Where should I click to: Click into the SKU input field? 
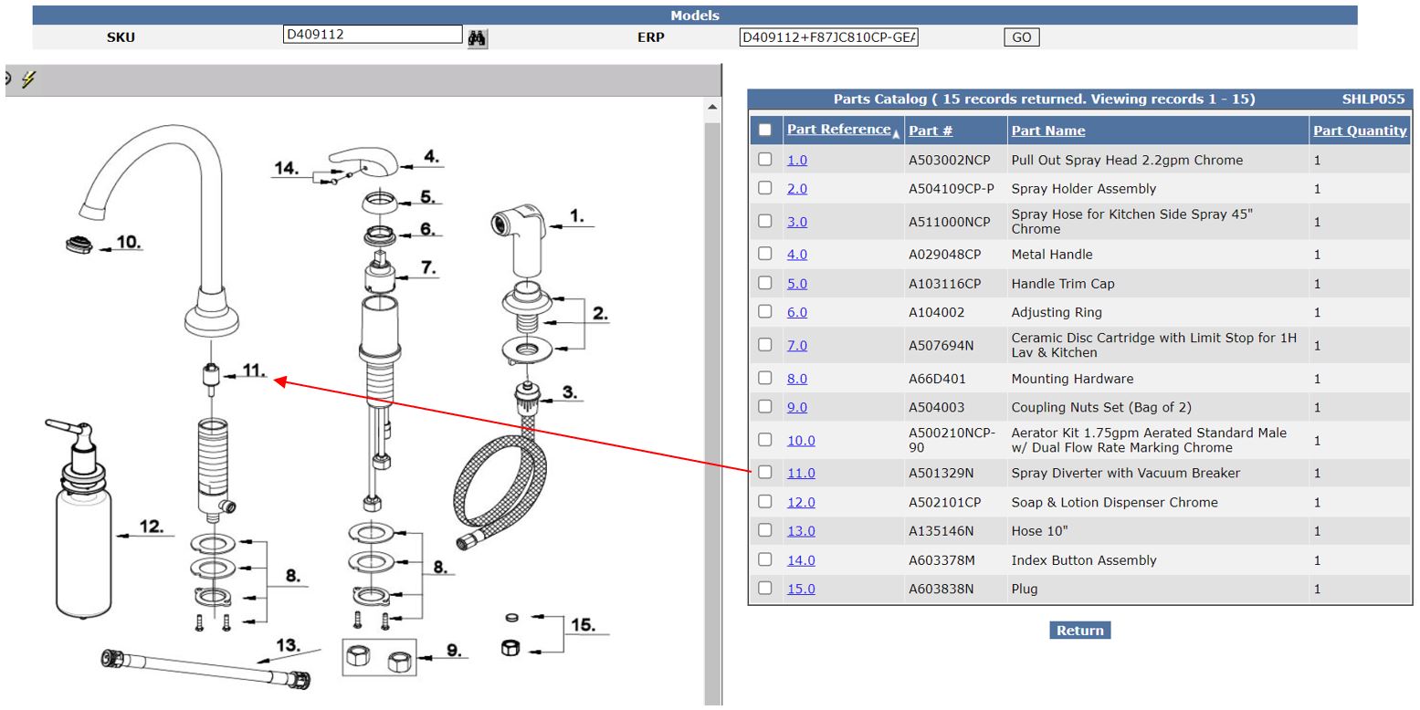373,35
